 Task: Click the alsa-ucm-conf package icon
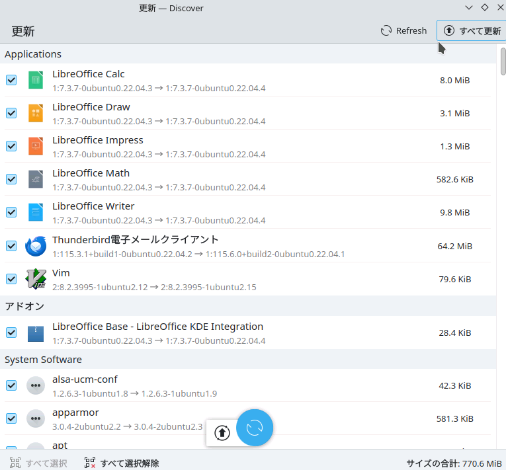coord(36,385)
